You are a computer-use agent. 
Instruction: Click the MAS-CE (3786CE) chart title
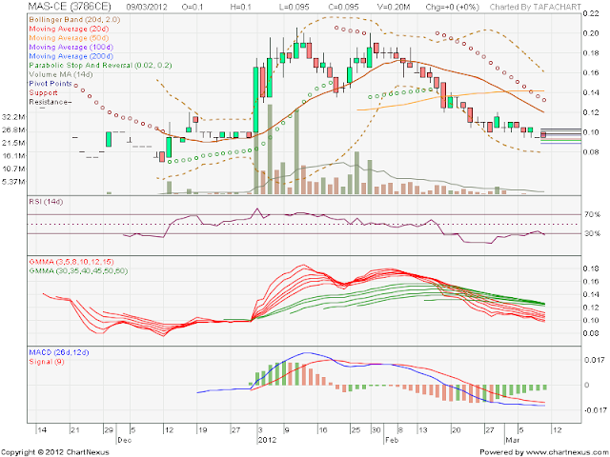(x=70, y=7)
